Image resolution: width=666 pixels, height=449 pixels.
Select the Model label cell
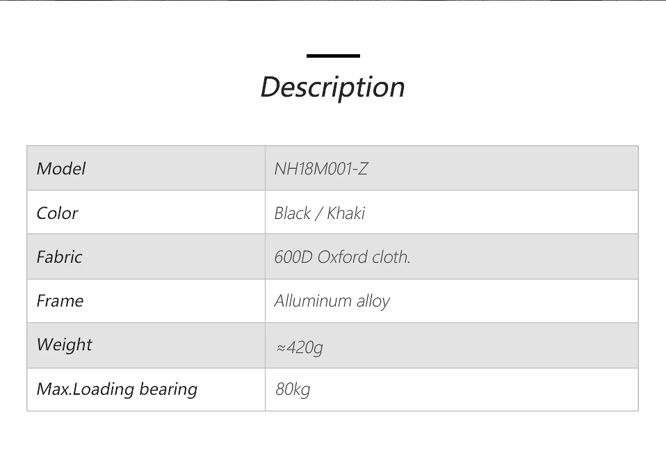[146, 168]
